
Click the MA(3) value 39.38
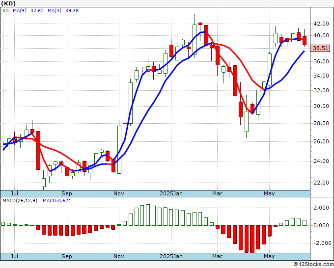click(x=72, y=10)
